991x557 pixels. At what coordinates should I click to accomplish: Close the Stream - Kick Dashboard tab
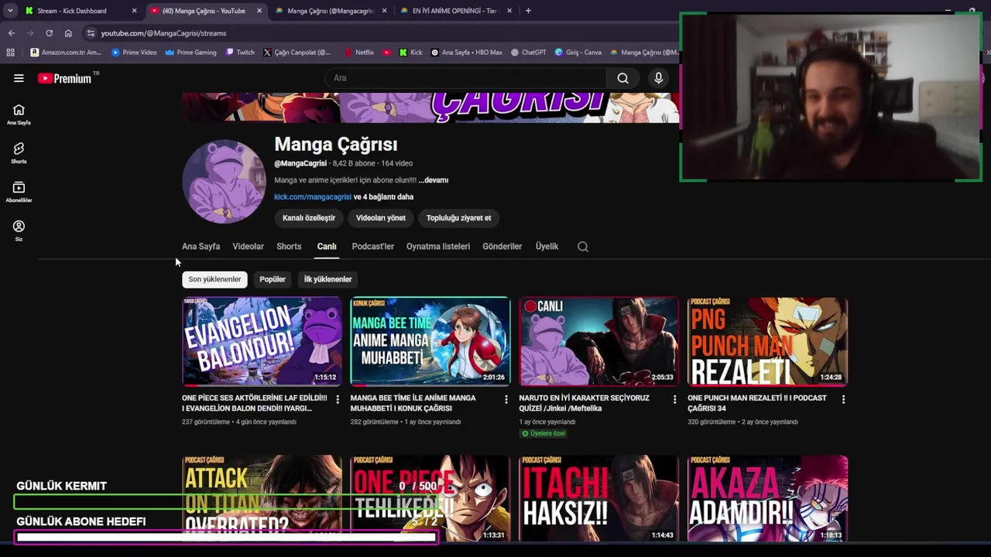coord(134,11)
